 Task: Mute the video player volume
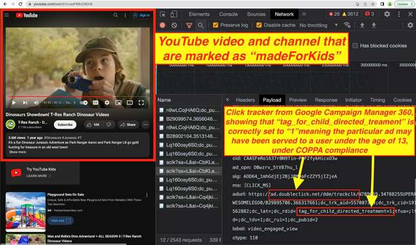click(36, 103)
